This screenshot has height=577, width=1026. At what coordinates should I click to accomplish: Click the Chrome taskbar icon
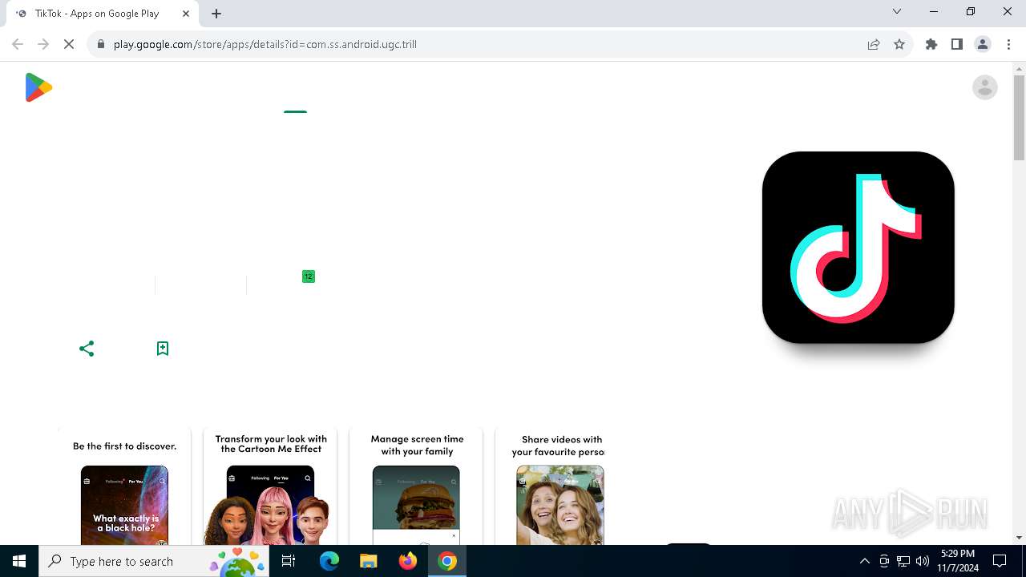point(447,561)
